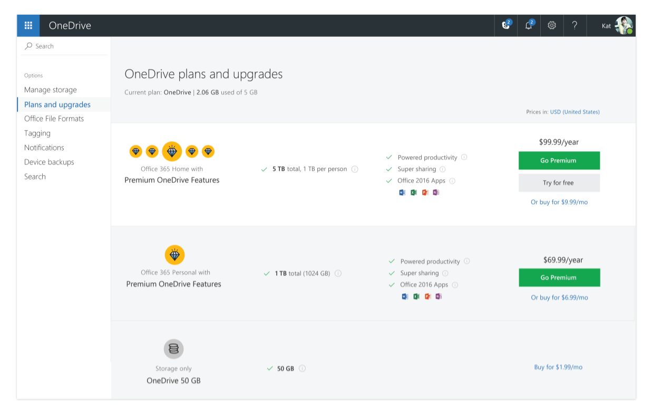This screenshot has height=413, width=652.
Task: Show info for 50 GB storage
Action: [303, 369]
